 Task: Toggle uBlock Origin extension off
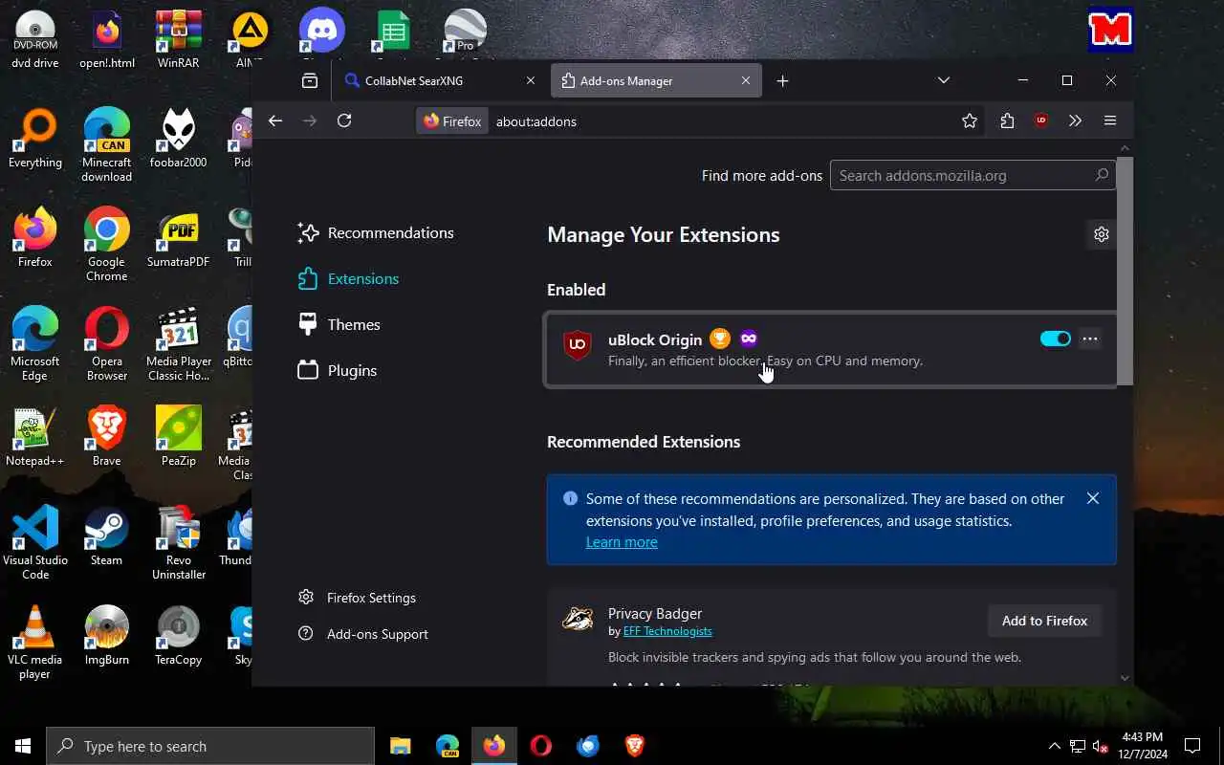click(x=1056, y=339)
